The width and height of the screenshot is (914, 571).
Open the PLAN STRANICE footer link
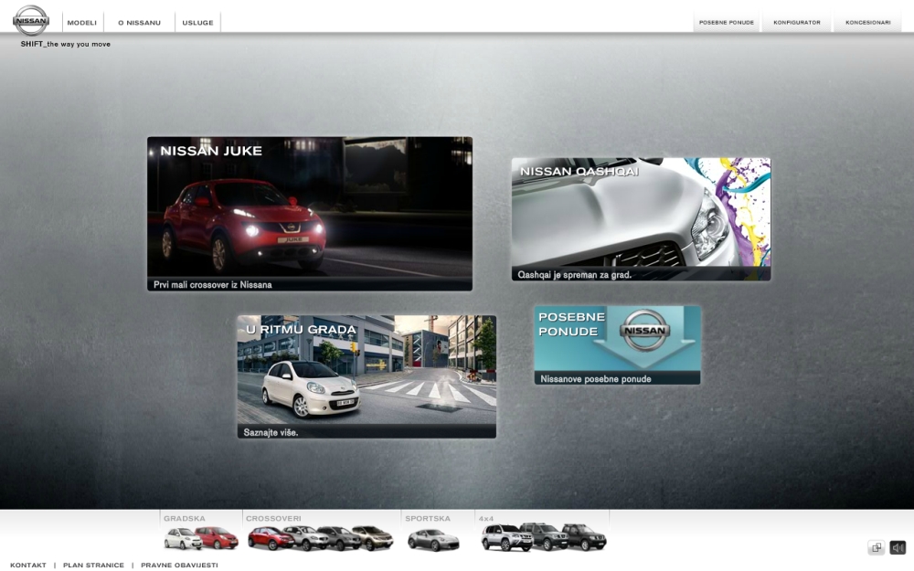coord(93,566)
